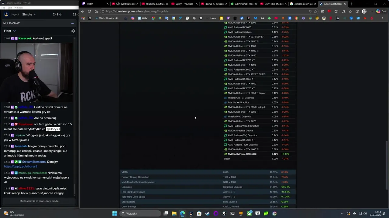
Task: Go back in browser history
Action: point(82,11)
